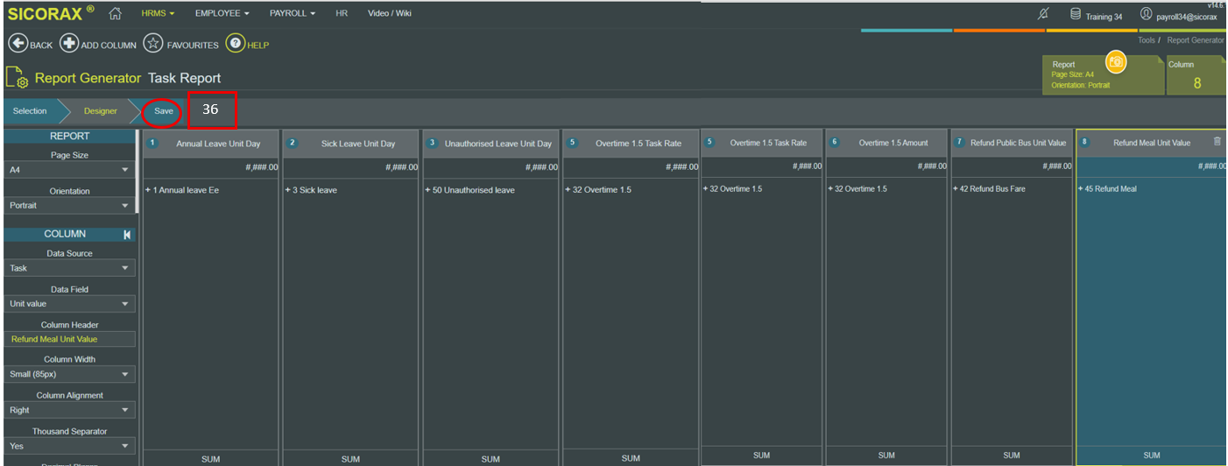
Task: Delete Refund Meal Unit Value column via trash icon
Action: 1217,141
